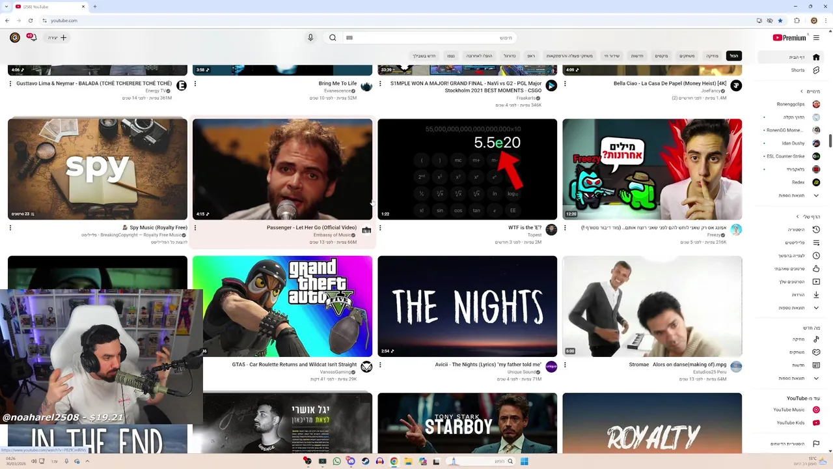
Task: Open WhatsApp from the taskbar
Action: (x=336, y=461)
